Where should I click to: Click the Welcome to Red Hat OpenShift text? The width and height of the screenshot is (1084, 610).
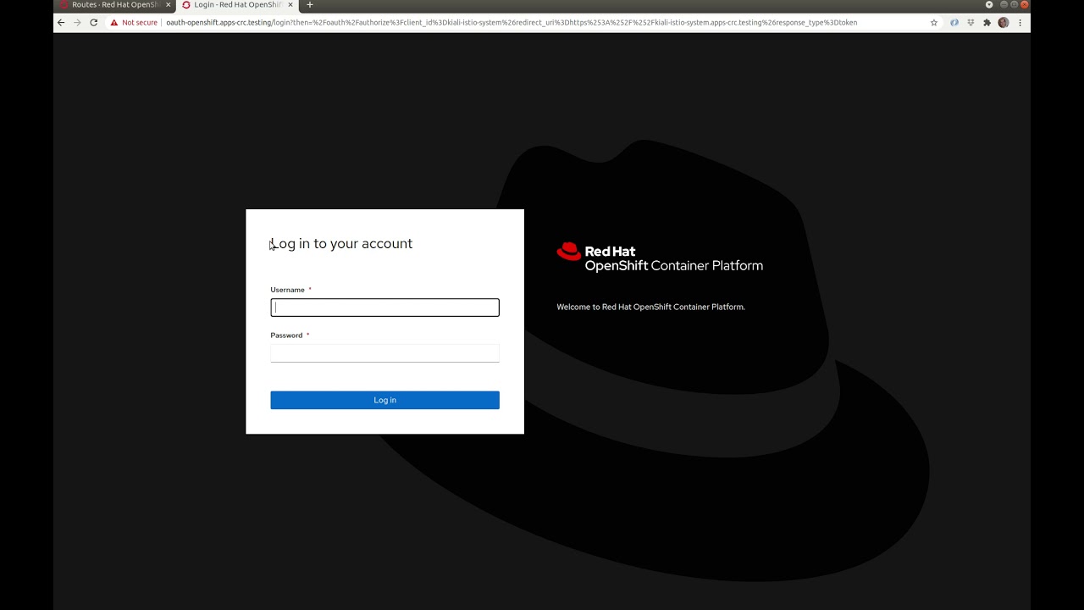coord(650,307)
